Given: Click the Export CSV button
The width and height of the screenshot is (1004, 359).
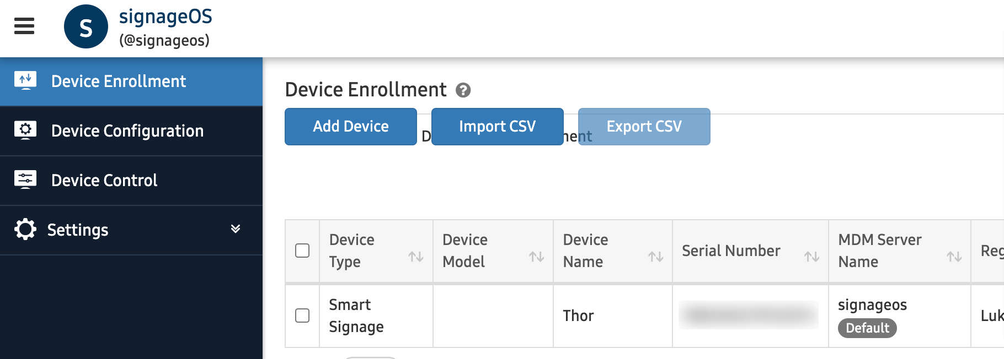Looking at the screenshot, I should 644,127.
